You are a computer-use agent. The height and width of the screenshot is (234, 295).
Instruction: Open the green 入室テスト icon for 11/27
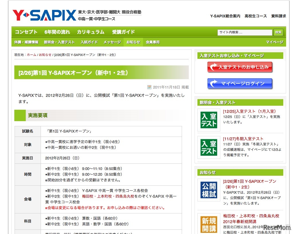tap(209, 147)
